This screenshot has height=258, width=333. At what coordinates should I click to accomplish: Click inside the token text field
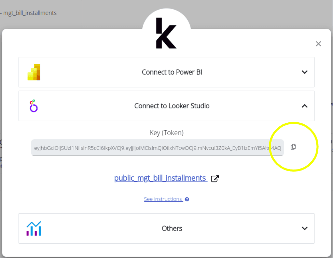click(157, 148)
